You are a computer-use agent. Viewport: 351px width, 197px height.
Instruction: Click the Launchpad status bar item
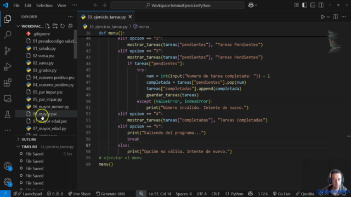click(x=27, y=194)
